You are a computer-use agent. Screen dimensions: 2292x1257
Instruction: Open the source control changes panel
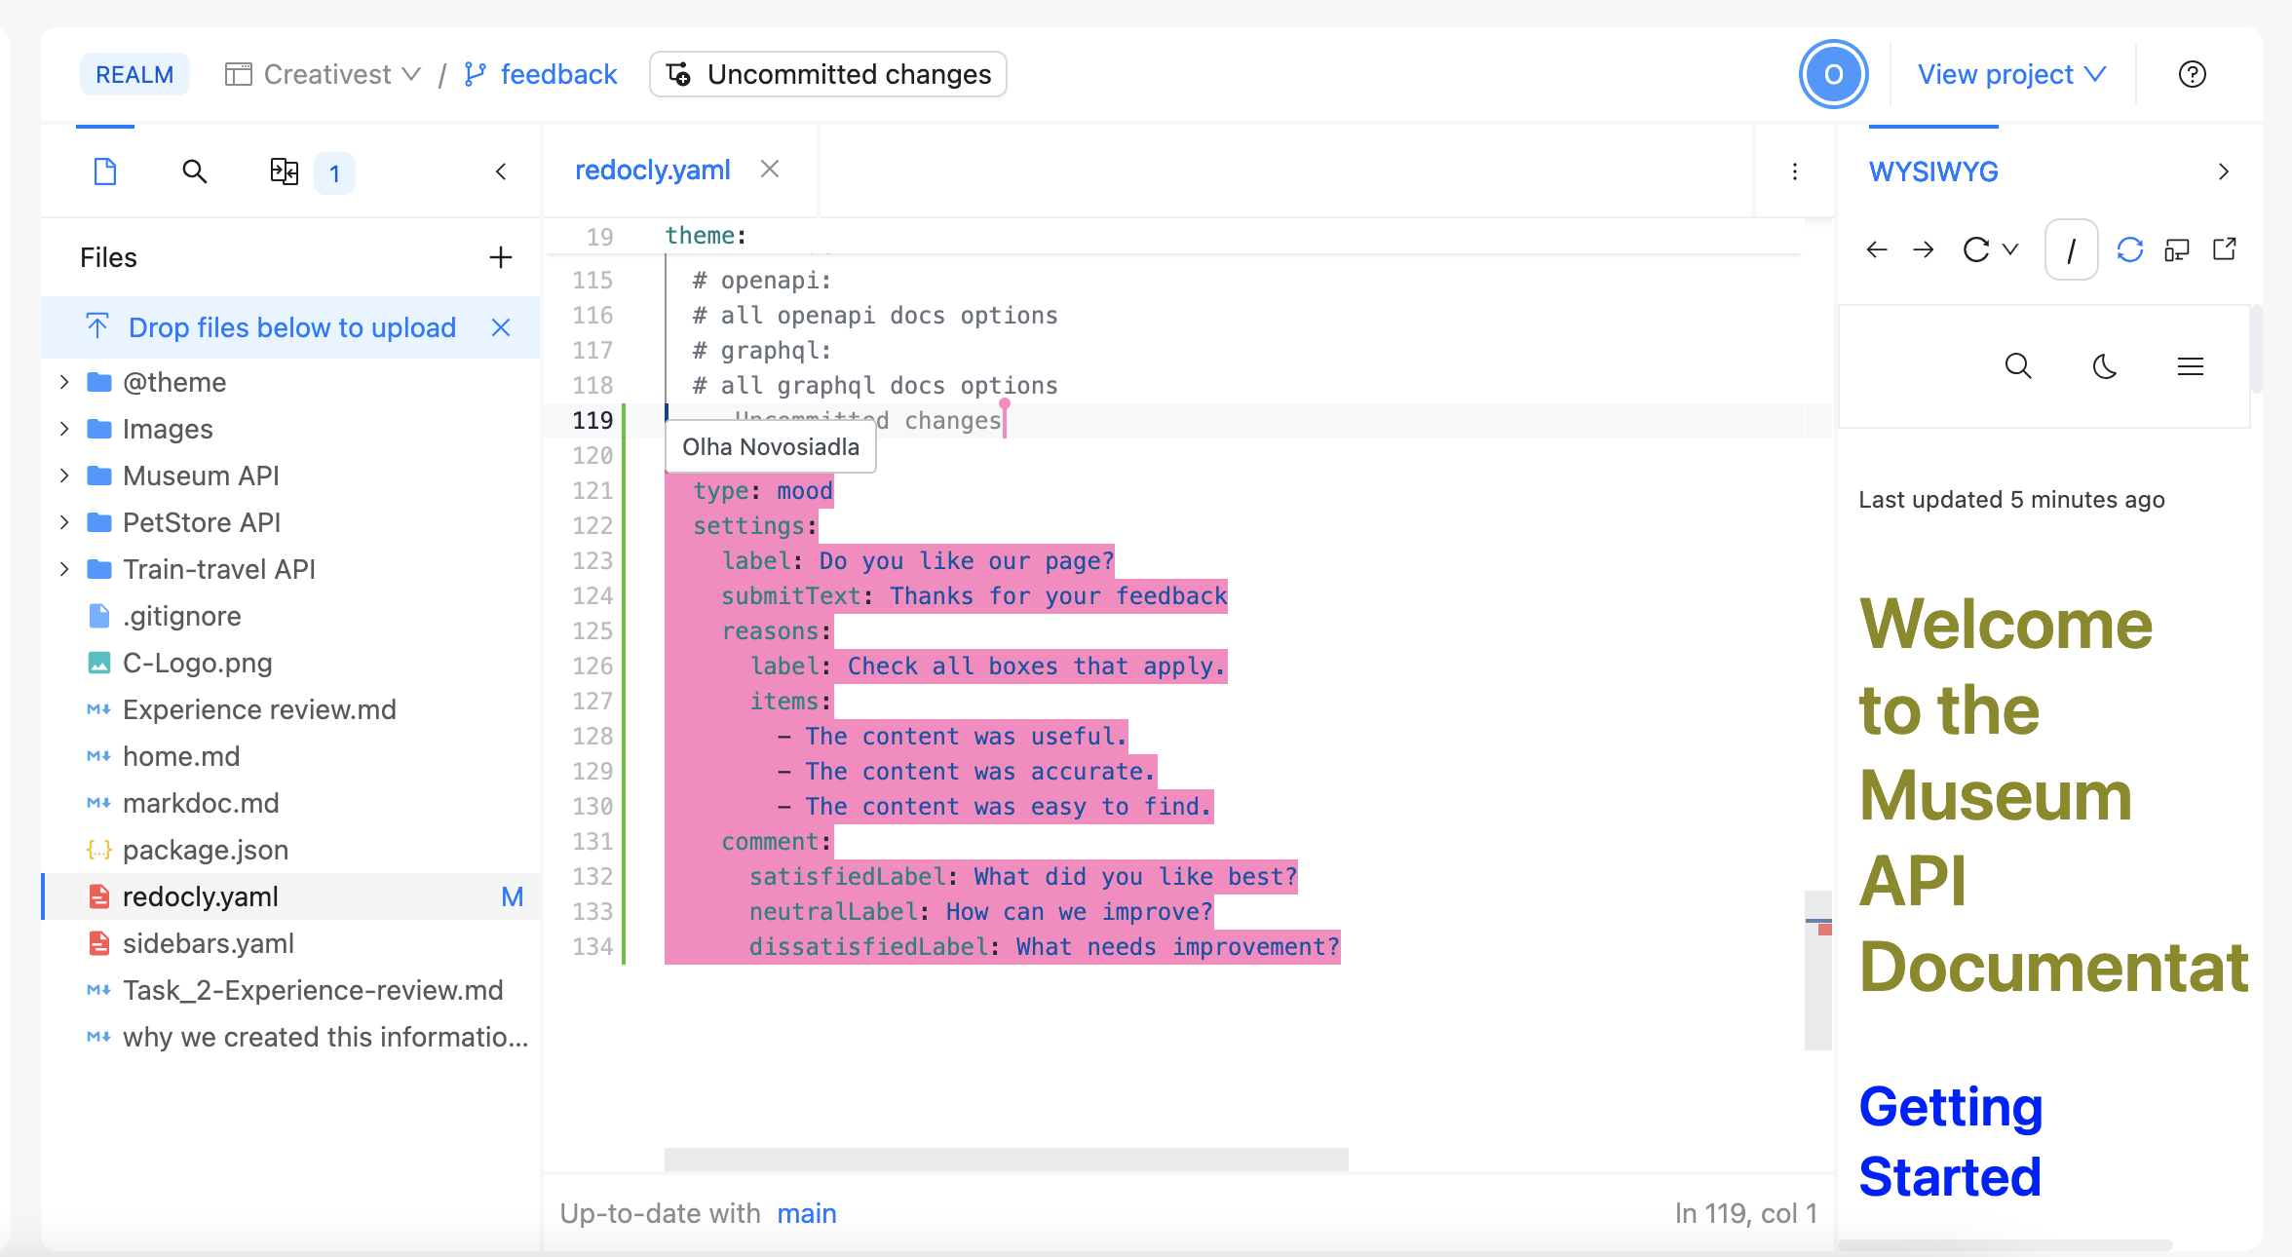point(285,172)
